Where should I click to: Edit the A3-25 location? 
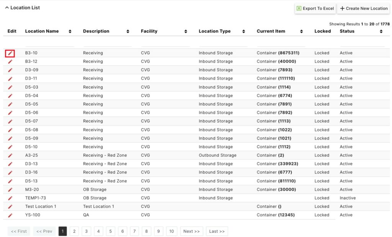click(x=10, y=155)
